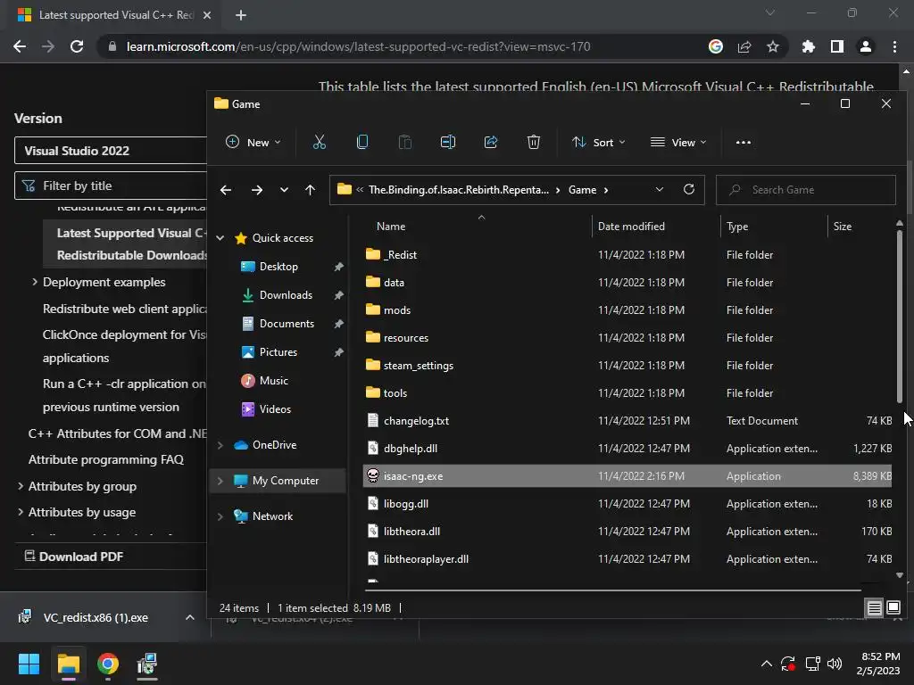Click the Game breadcrumb in address bar
Screen dimensions: 914x685
tap(582, 190)
